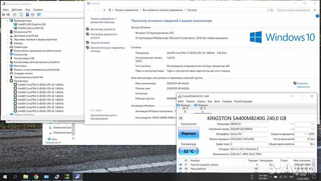Select Intel(R) UHD Graphics 620 device
This screenshot has width=321, height=181.
tap(32, 25)
